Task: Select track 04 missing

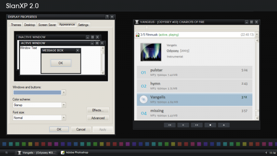Action: pyautogui.click(x=194, y=113)
